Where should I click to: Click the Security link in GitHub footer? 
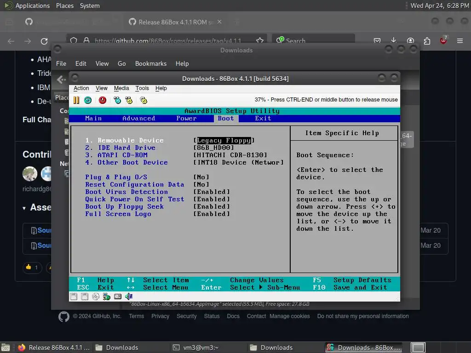(x=187, y=316)
